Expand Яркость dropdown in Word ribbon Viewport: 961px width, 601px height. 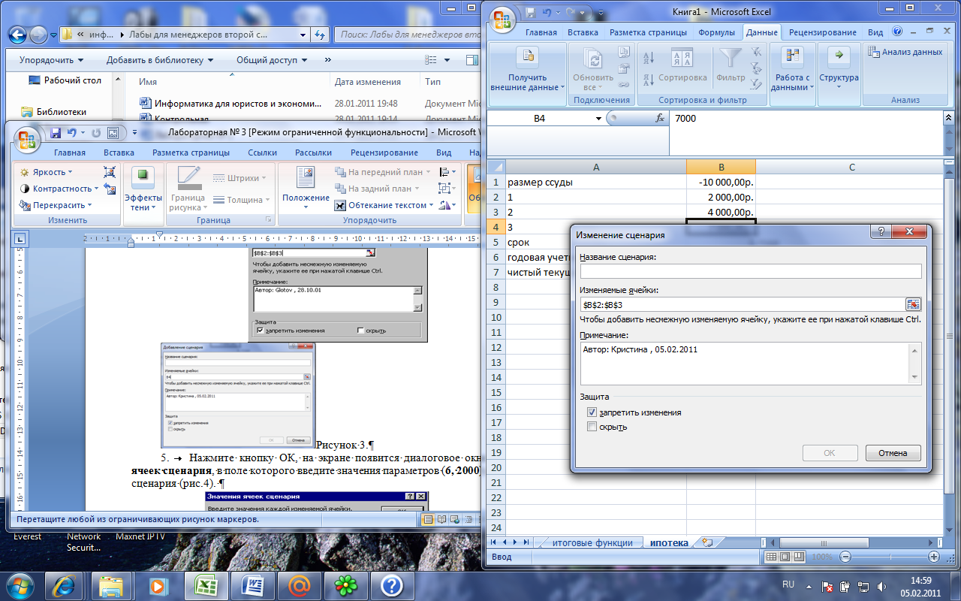tap(70, 172)
